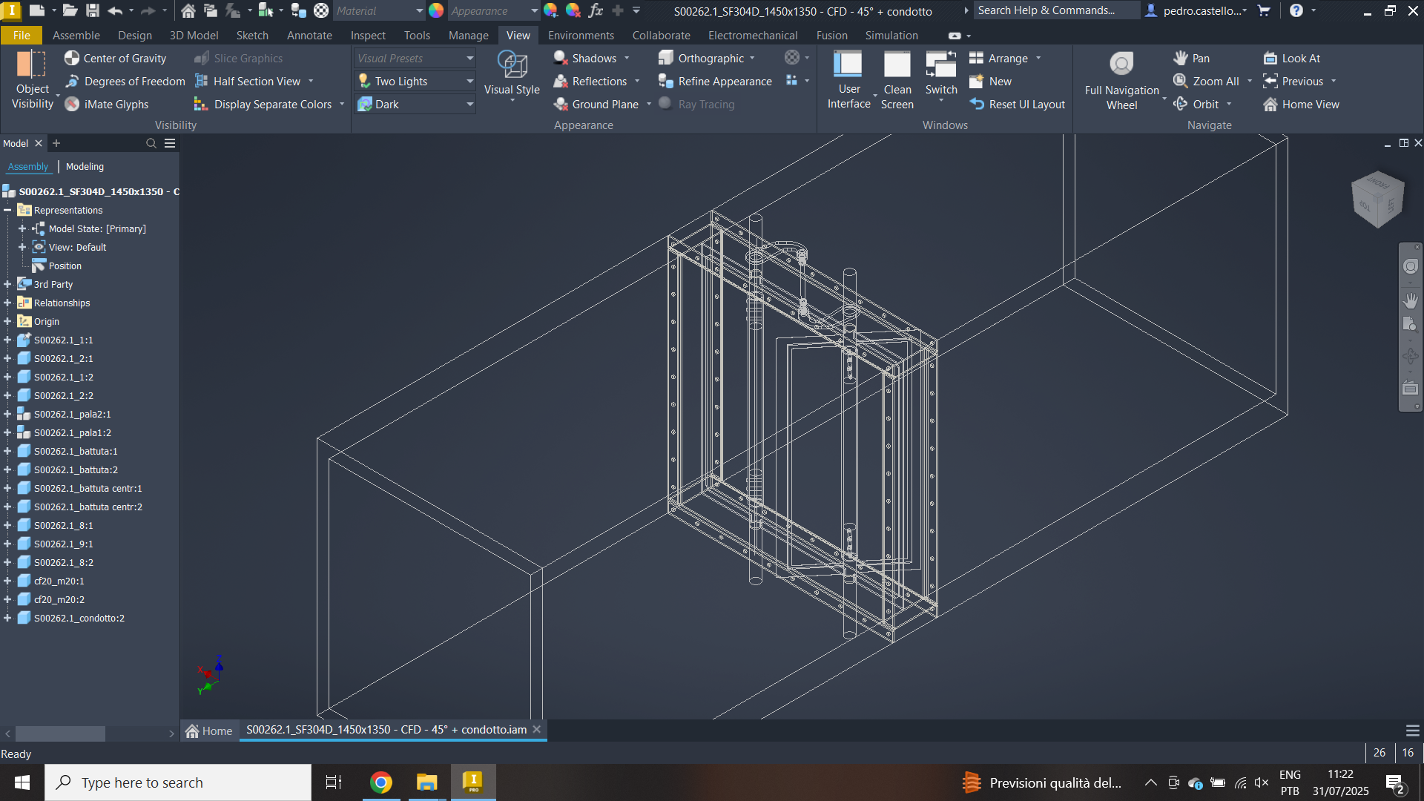The image size is (1424, 801).
Task: Click Reset UI Layout
Action: (1017, 104)
